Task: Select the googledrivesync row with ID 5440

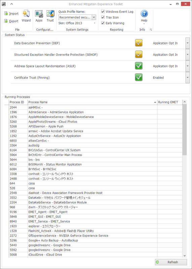Action: pos(96,245)
